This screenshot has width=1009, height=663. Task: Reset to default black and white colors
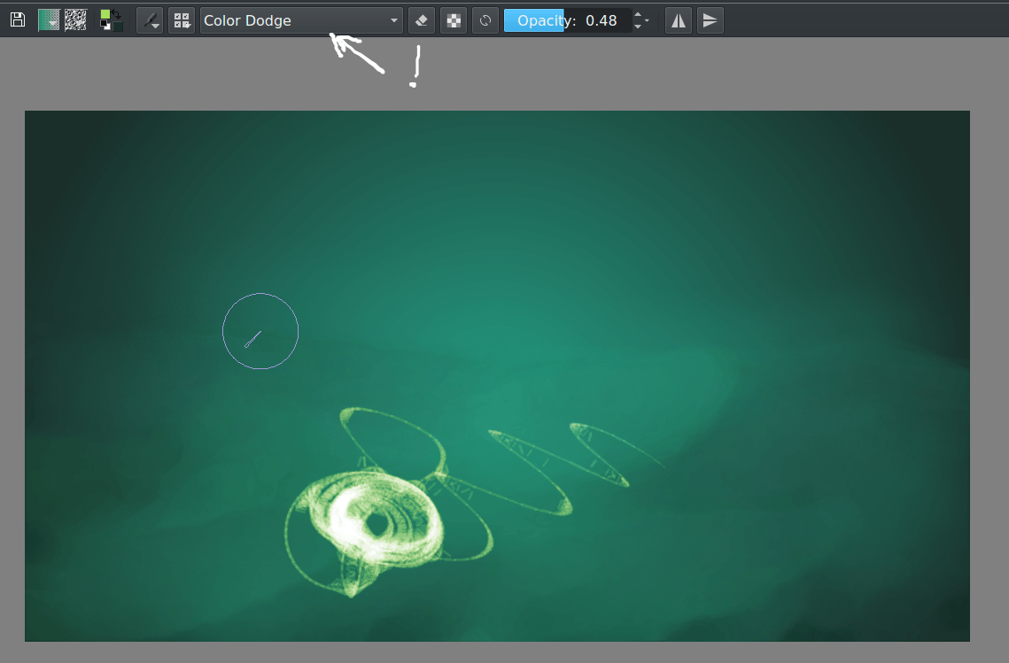click(105, 27)
